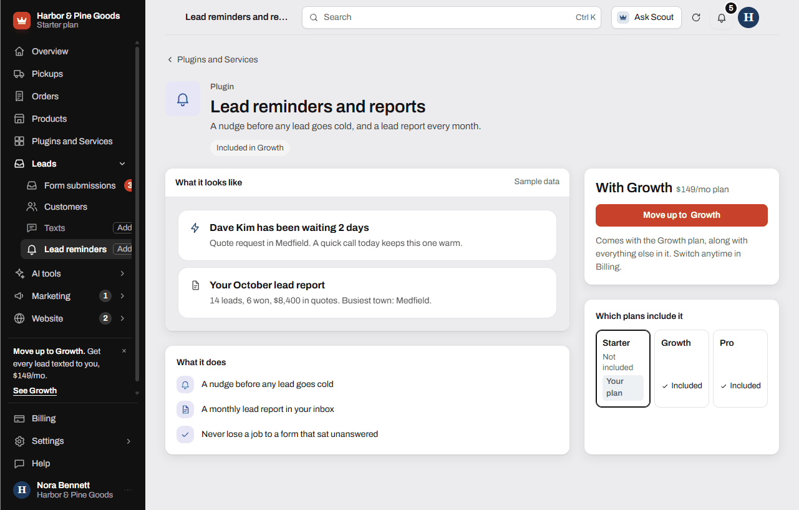Expand the Website section chevron
The image size is (799, 510).
tap(122, 318)
